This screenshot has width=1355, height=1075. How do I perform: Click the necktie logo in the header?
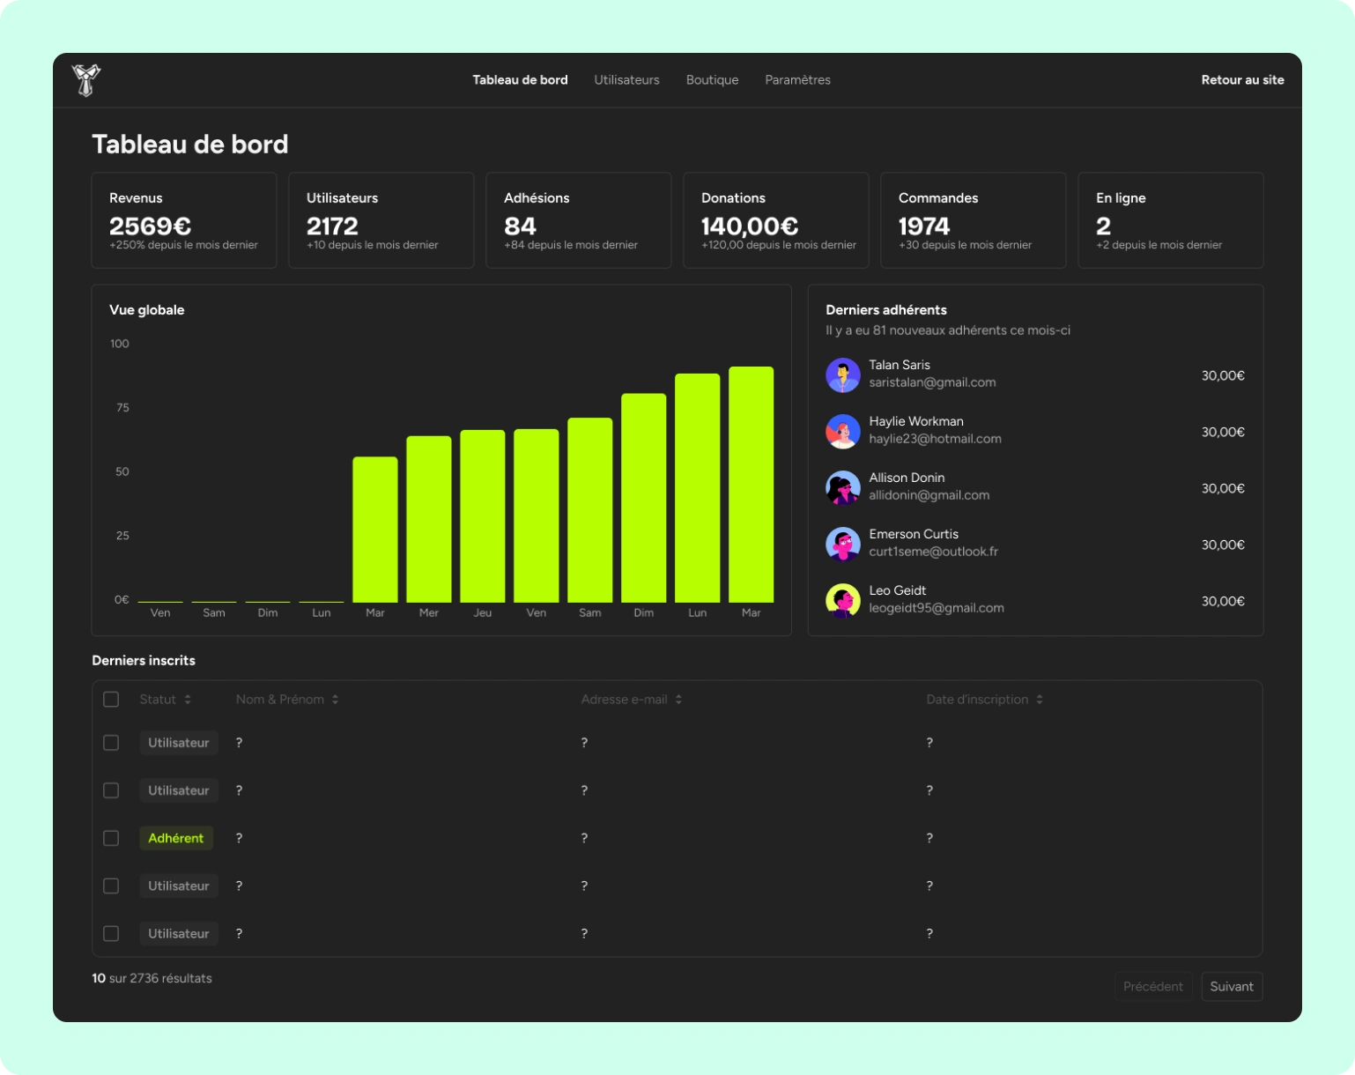coord(86,80)
